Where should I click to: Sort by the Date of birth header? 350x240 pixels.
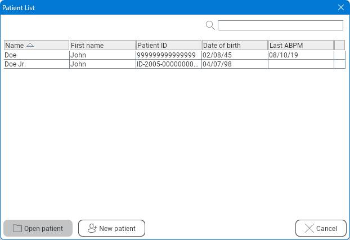tap(235, 45)
